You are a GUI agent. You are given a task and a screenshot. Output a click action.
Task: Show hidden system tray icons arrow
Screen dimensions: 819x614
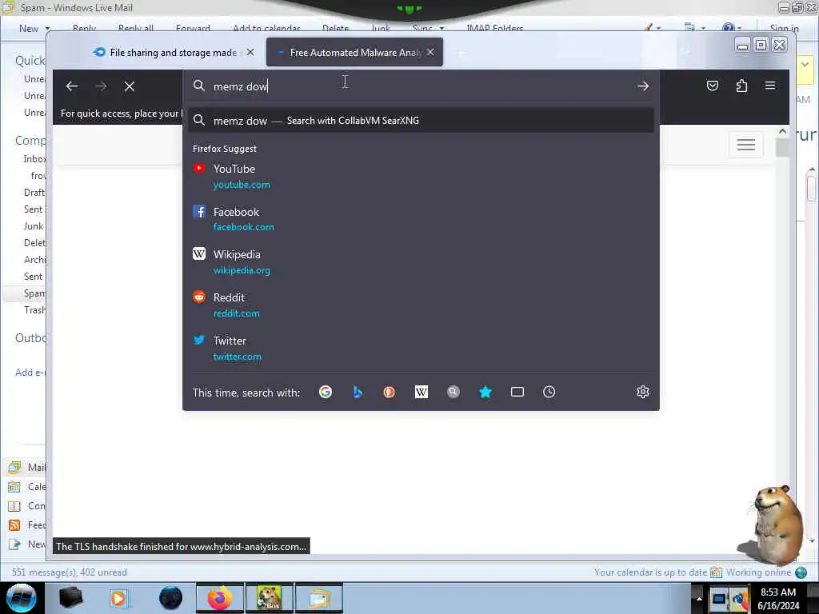point(699,598)
